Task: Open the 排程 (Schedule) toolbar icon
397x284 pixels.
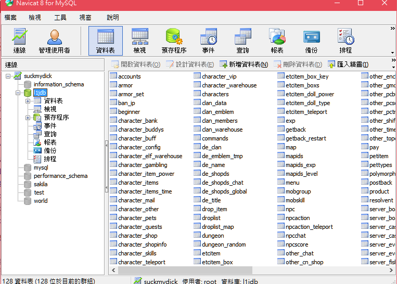Action: 345,41
